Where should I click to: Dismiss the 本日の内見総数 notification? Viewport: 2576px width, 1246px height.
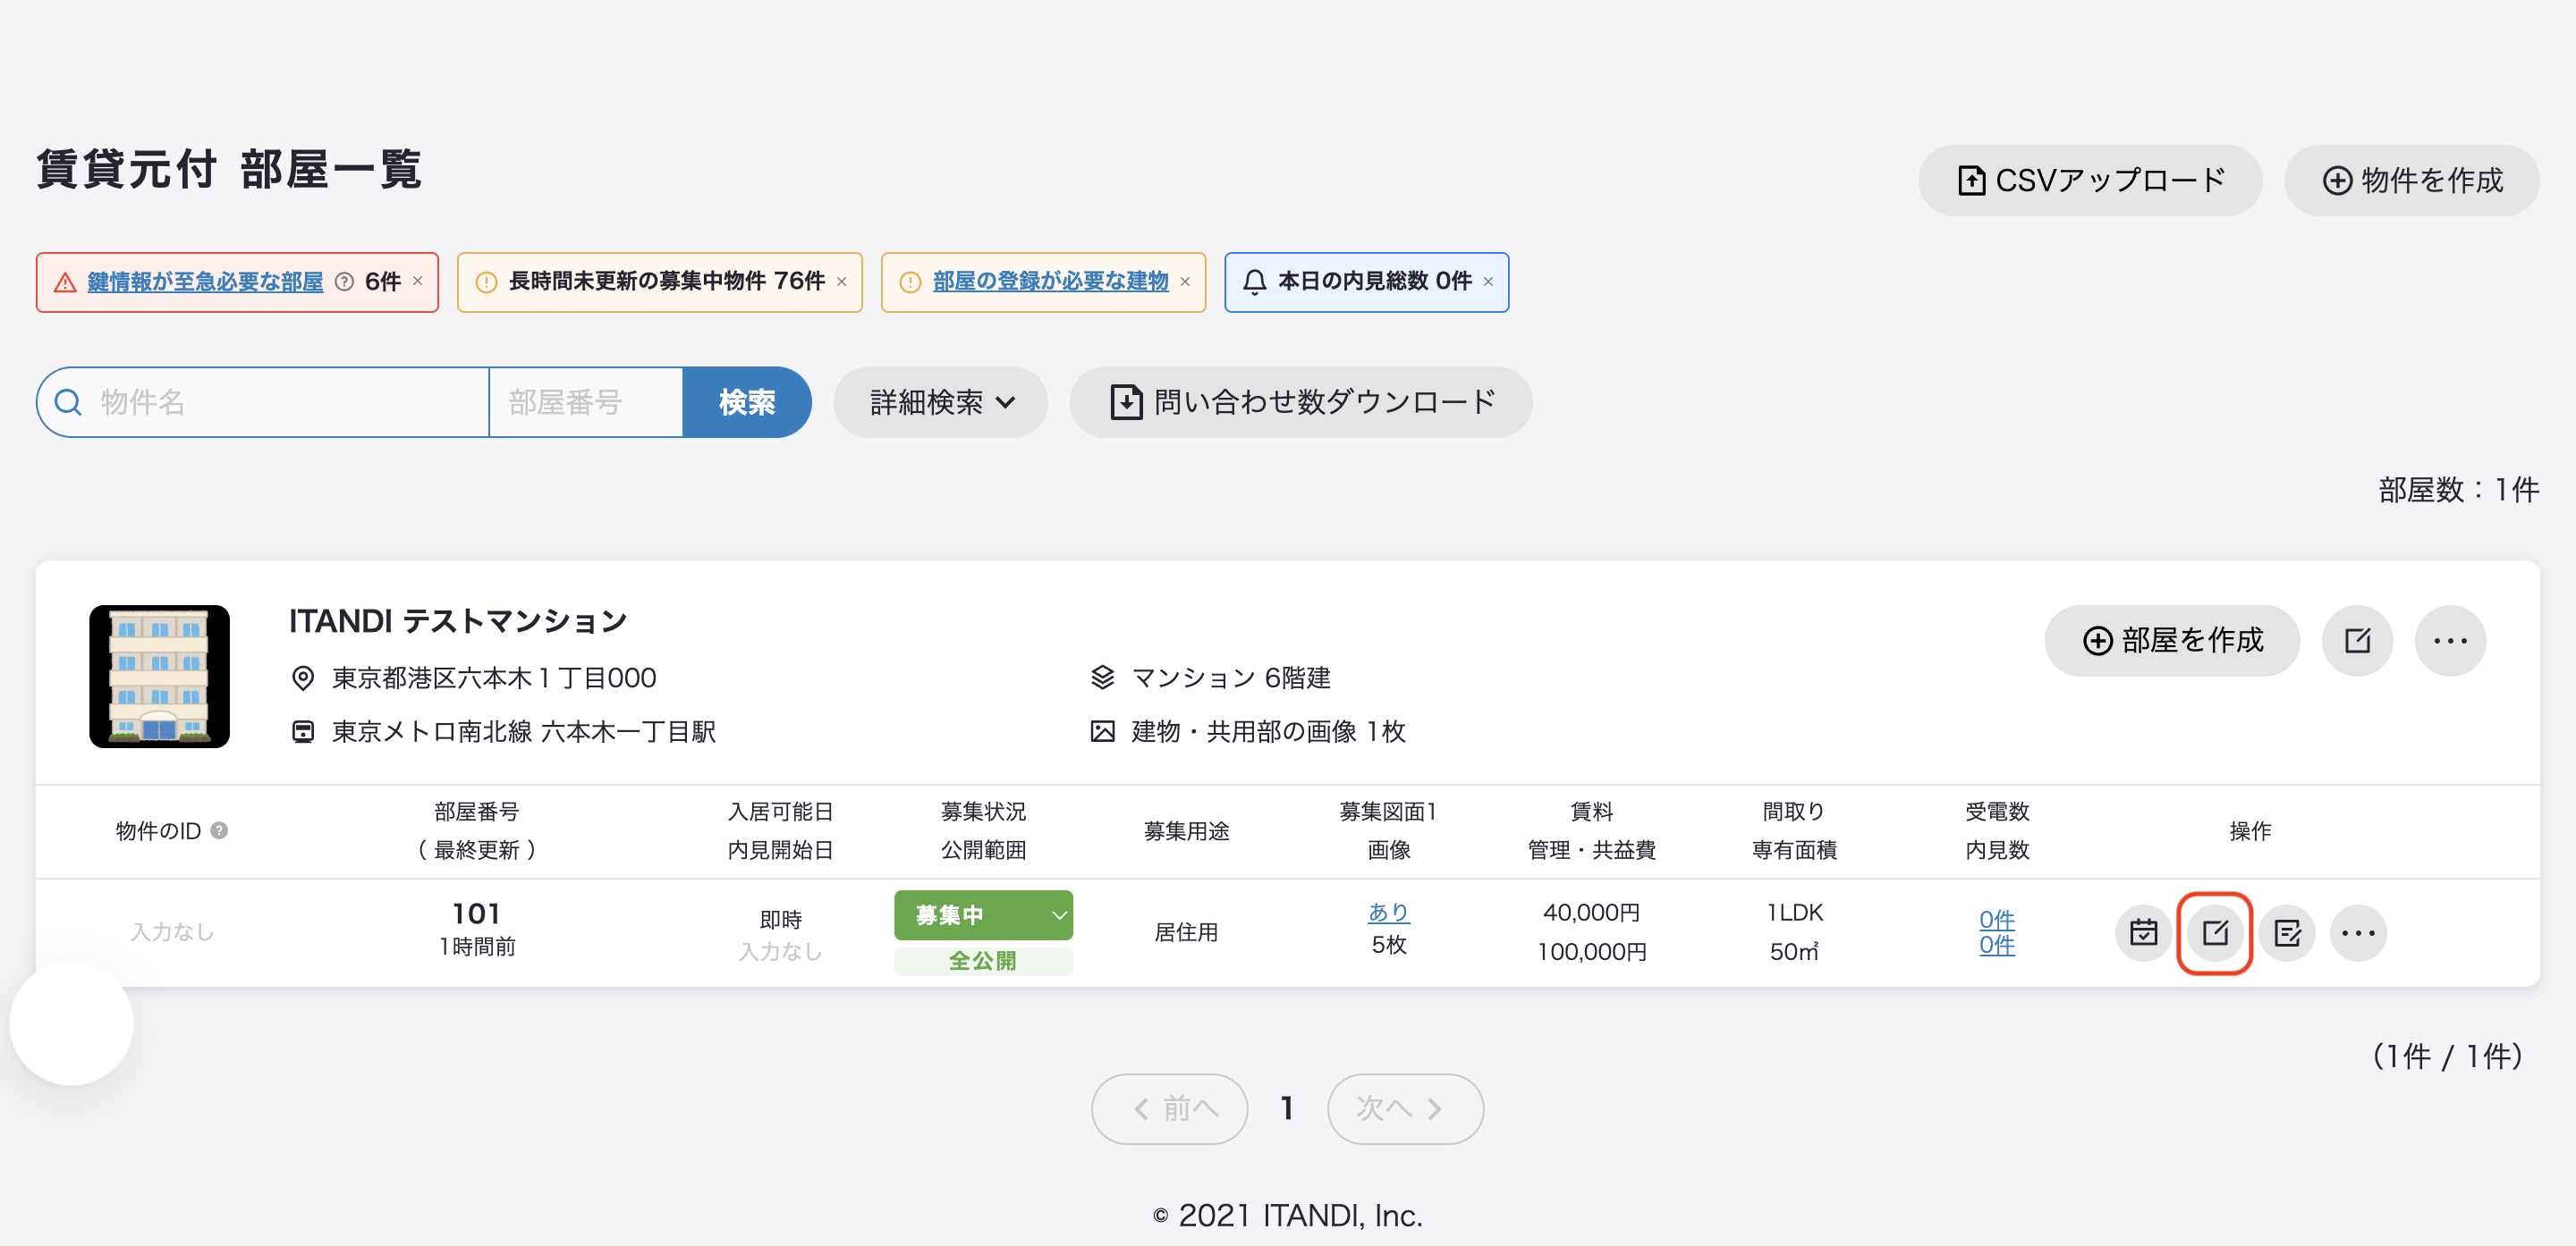[x=1488, y=282]
